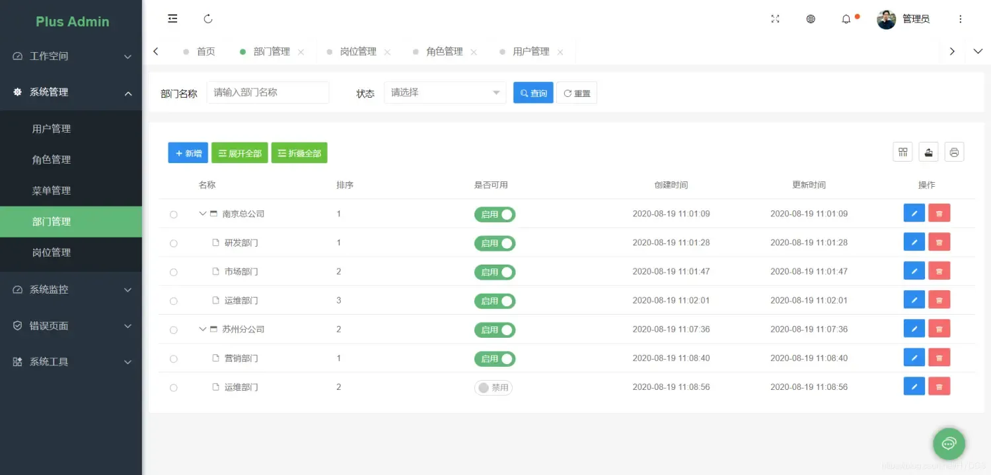Viewport: 991px width, 475px height.
Task: Click the 新增 button
Action: pos(188,152)
